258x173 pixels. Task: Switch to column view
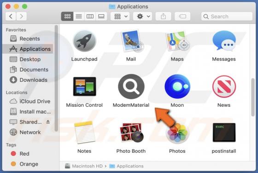[90, 16]
